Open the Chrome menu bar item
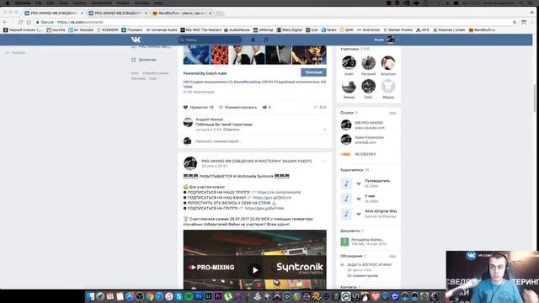 coord(23,3)
